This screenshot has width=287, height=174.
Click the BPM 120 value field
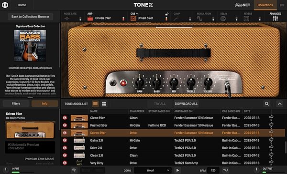pyautogui.click(x=213, y=170)
